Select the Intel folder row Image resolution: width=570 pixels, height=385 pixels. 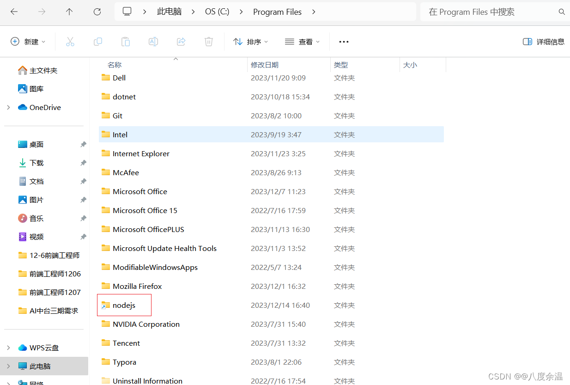tap(271, 134)
